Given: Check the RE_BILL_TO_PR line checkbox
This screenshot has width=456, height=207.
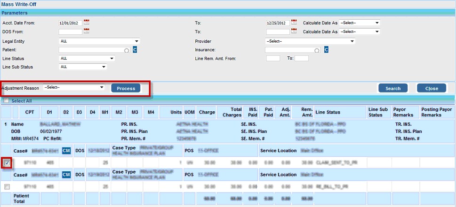Looking at the screenshot, I should (x=7, y=187).
